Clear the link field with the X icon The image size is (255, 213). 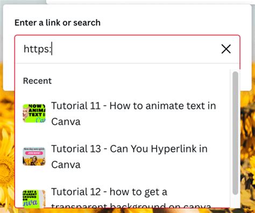point(226,49)
